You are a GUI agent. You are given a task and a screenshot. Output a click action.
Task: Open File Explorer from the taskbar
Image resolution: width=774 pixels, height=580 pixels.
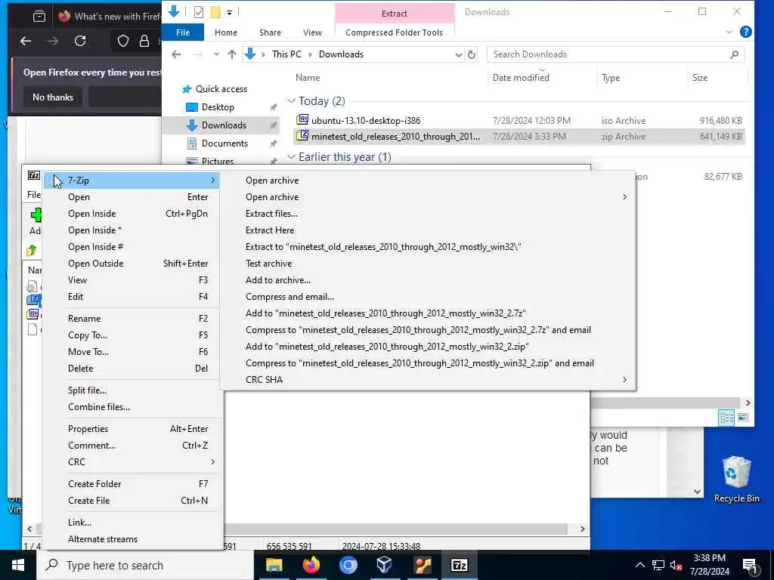pos(274,565)
